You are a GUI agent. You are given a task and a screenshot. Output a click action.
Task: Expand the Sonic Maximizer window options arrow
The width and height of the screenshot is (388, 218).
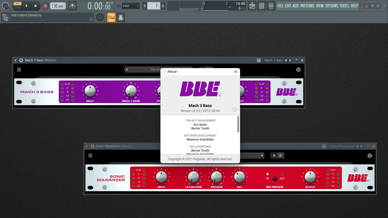(x=87, y=146)
